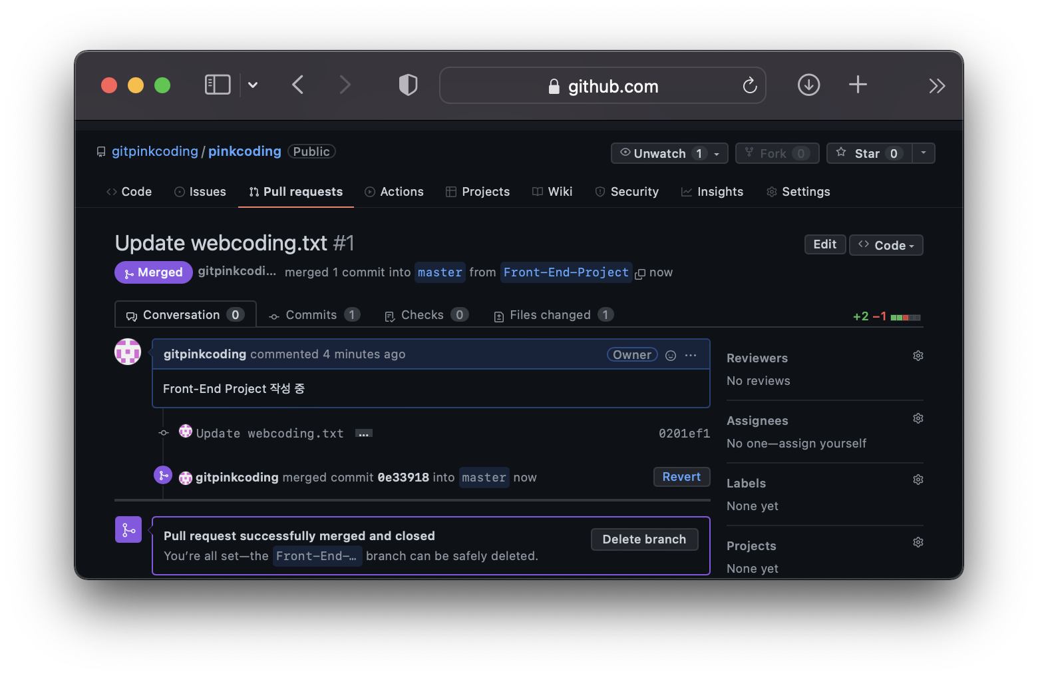This screenshot has height=678, width=1038.
Task: Open the privacy shield report
Action: [408, 85]
